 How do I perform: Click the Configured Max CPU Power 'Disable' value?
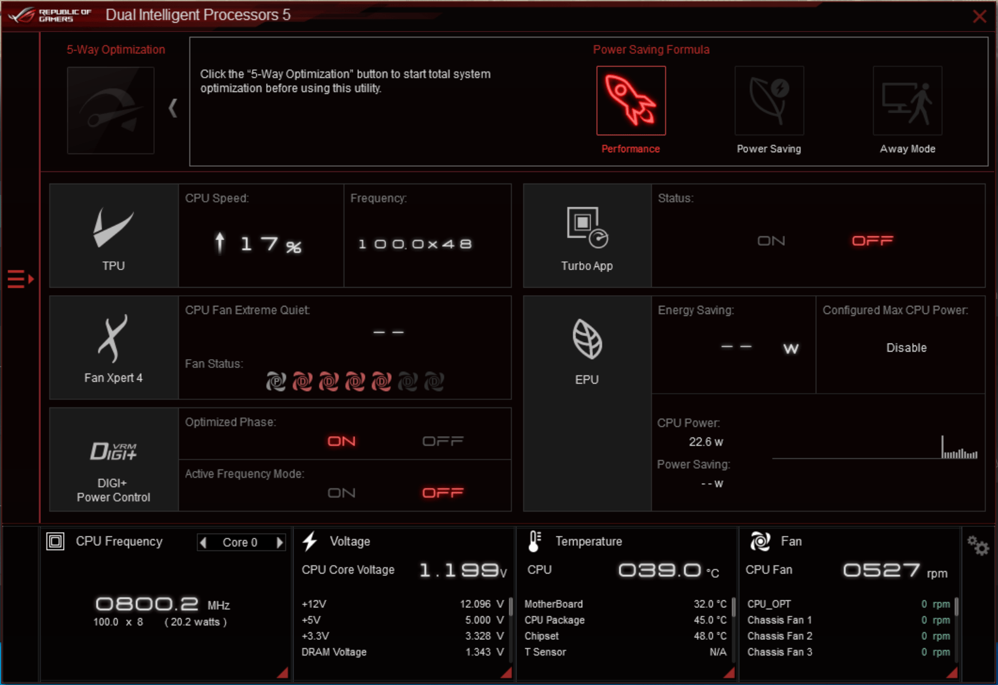coord(906,348)
